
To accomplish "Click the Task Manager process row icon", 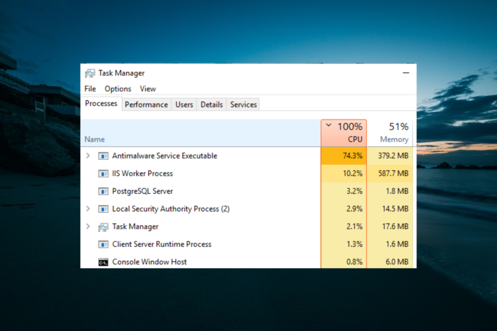I will pos(103,227).
